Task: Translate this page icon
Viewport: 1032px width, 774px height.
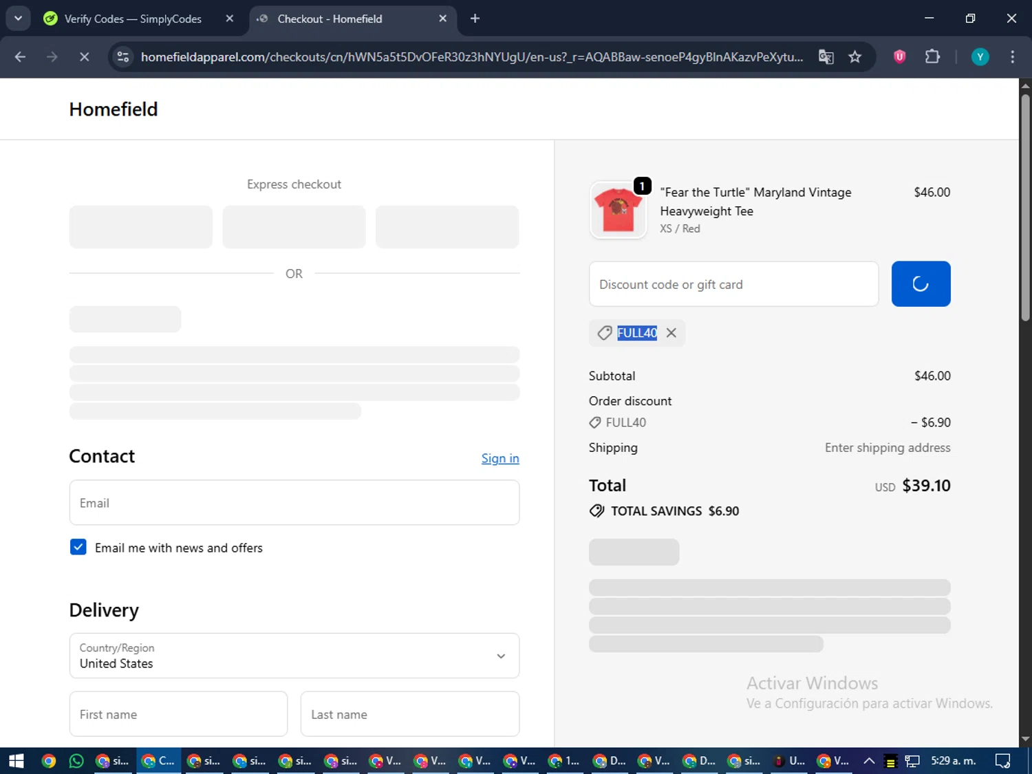Action: click(826, 57)
